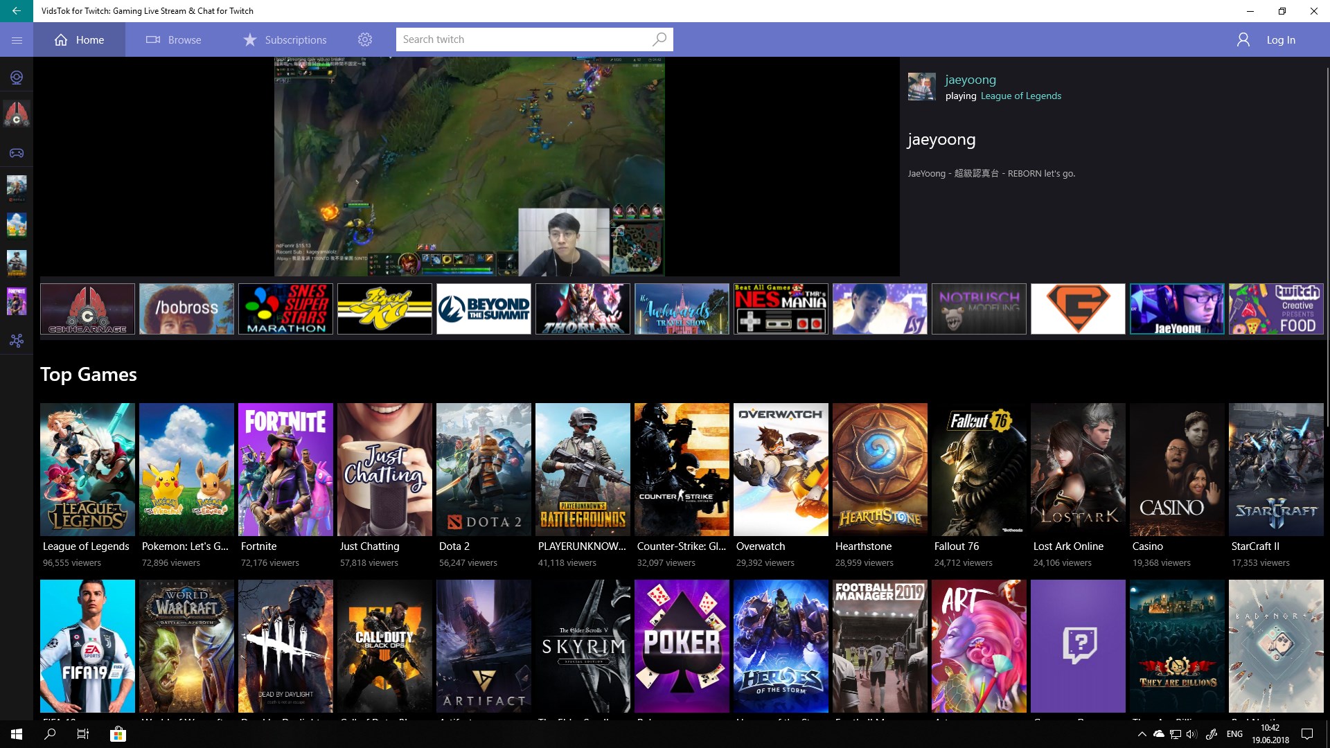This screenshot has height=748, width=1330.
Task: Open the League of Legends game link
Action: (1020, 96)
